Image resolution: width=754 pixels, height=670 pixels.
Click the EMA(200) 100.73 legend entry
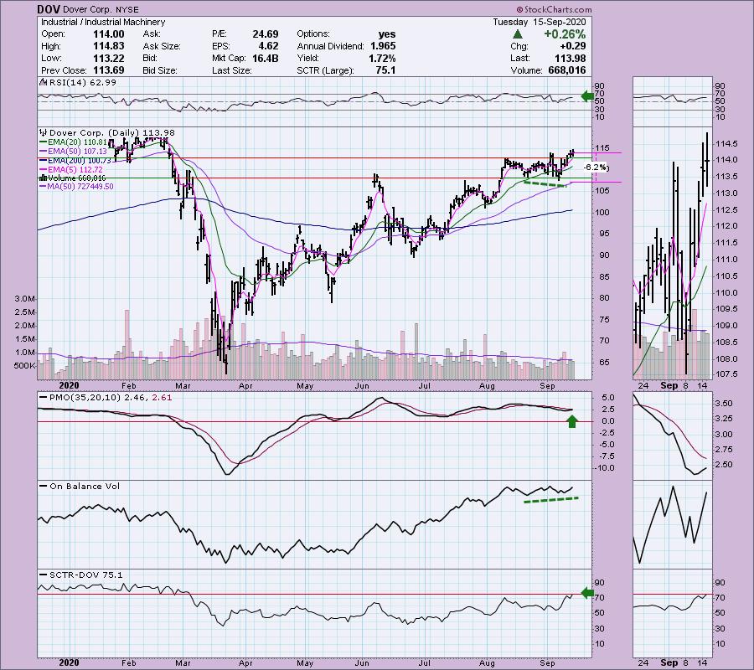point(80,161)
